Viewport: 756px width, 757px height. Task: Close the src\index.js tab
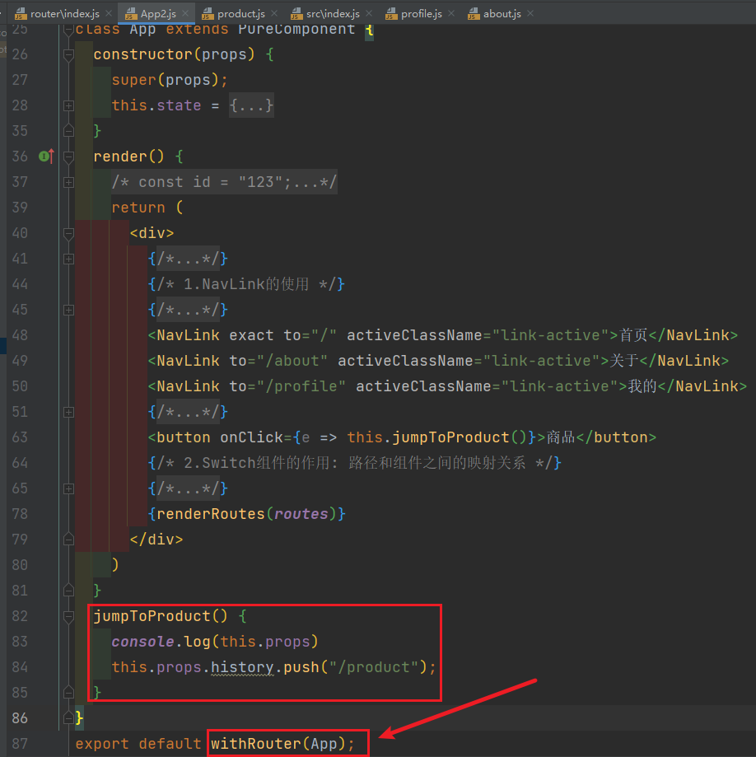[x=369, y=13]
